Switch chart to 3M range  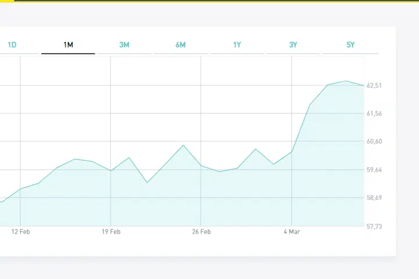[124, 45]
